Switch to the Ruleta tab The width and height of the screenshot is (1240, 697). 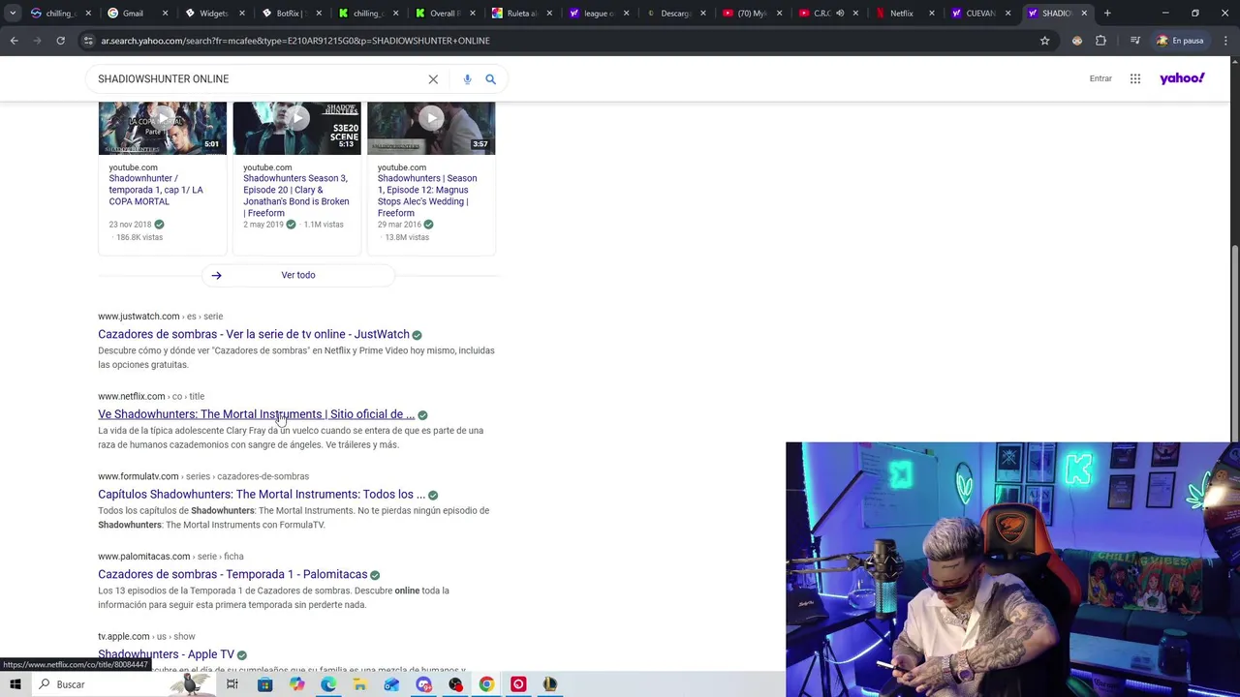521,14
